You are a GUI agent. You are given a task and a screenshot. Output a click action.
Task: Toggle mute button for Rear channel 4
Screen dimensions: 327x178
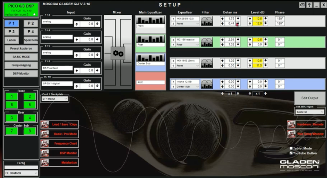click(x=30, y=118)
